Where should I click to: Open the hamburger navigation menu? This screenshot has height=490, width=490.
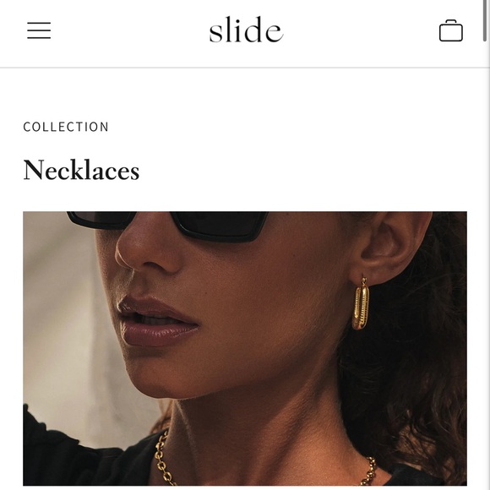pyautogui.click(x=39, y=30)
